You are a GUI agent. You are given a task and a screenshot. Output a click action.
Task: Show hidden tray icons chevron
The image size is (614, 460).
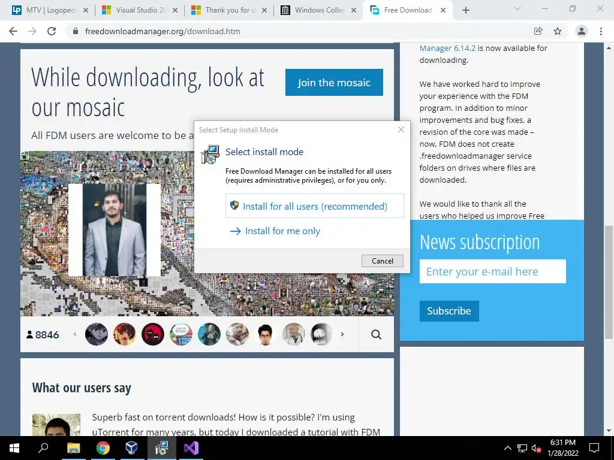507,448
